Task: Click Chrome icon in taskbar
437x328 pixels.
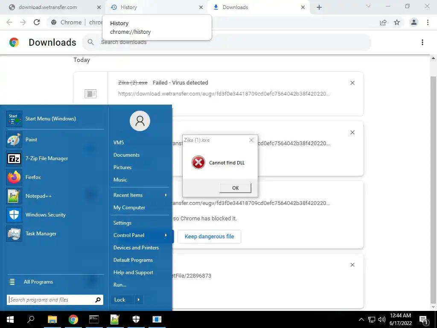Action: 73,319
